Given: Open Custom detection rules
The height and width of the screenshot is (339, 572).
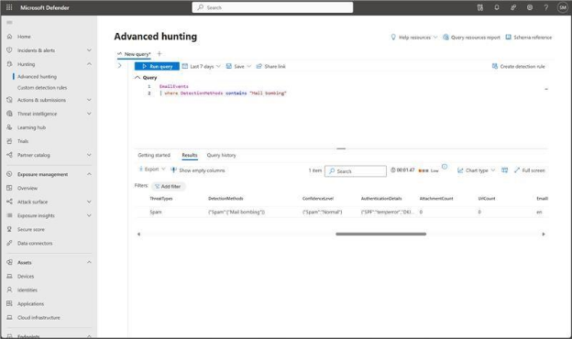Looking at the screenshot, I should 42,87.
